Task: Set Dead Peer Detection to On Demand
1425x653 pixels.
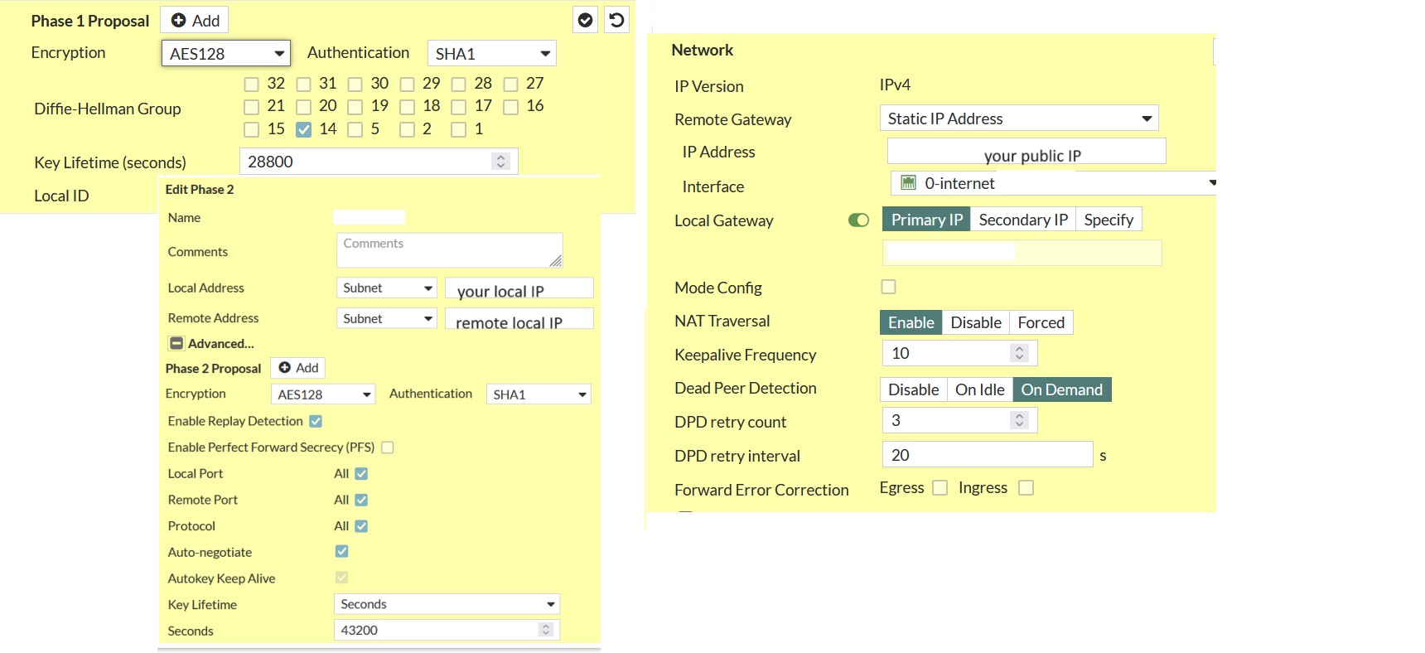Action: tap(1062, 389)
